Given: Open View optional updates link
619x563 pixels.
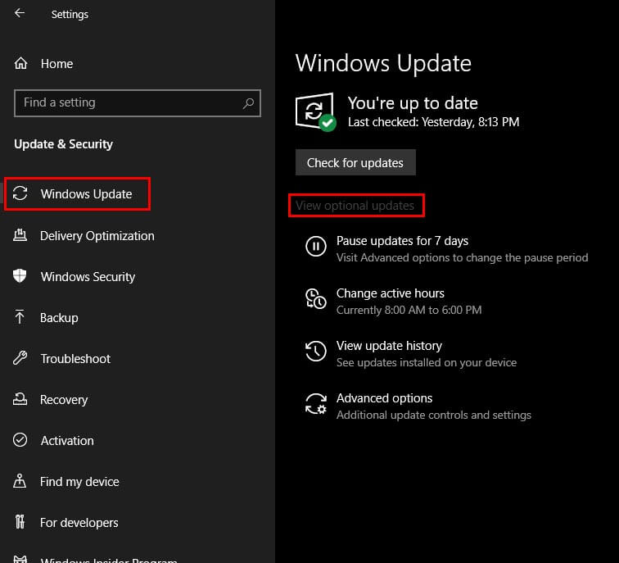Looking at the screenshot, I should 355,206.
